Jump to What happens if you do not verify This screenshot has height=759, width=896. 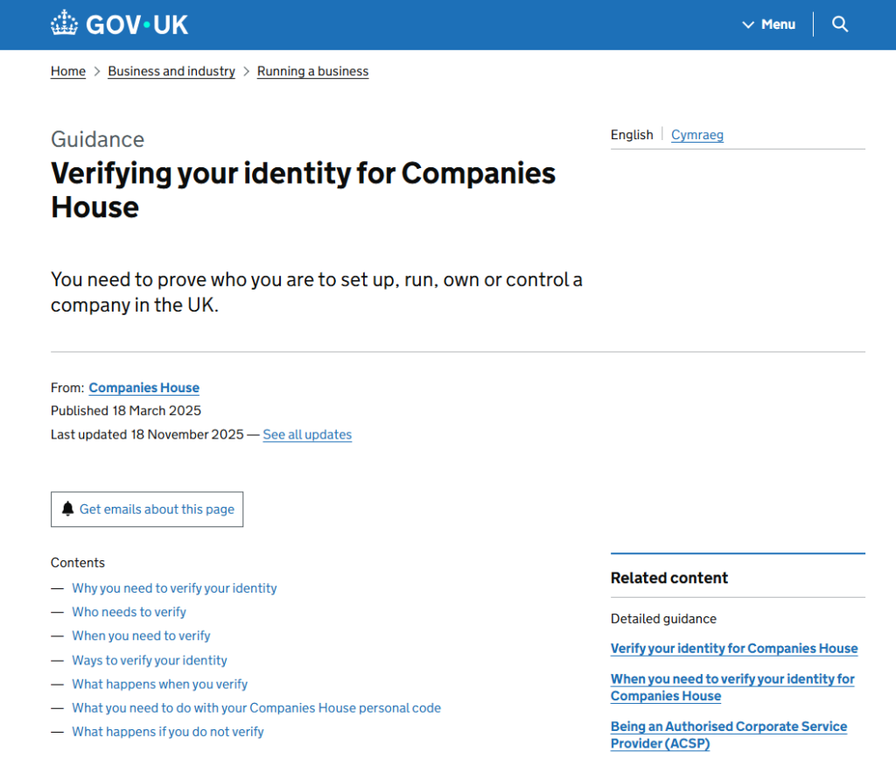point(167,731)
